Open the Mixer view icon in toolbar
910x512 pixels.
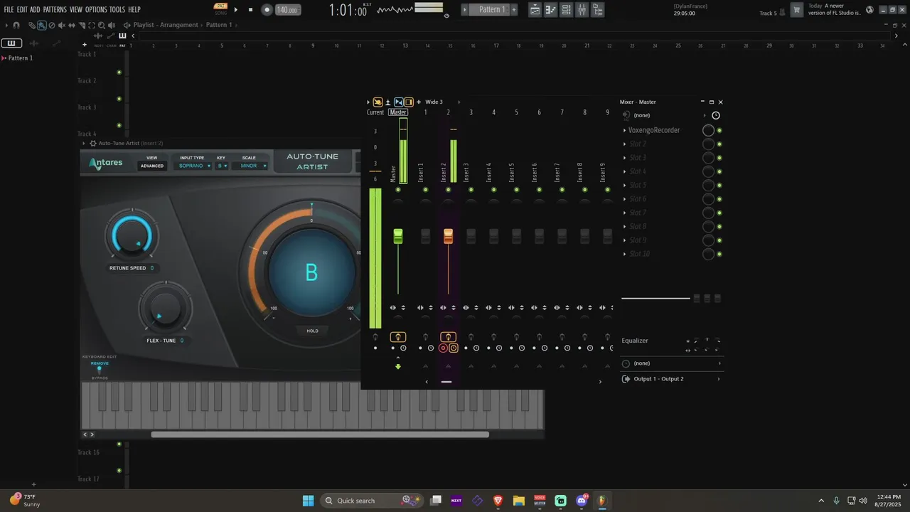pyautogui.click(x=582, y=10)
